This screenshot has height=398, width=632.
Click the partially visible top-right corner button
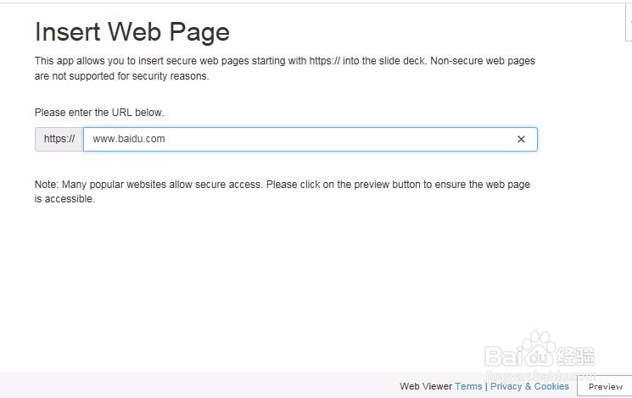pyautogui.click(x=629, y=22)
